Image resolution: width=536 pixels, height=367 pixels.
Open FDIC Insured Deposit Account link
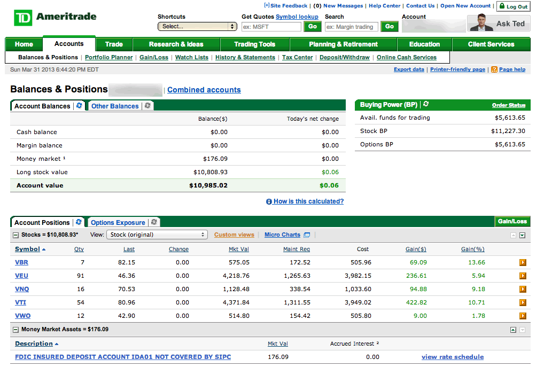[x=123, y=357]
